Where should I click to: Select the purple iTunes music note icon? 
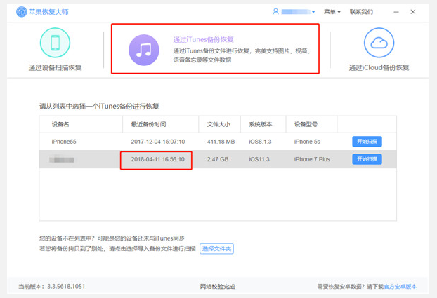pos(144,50)
